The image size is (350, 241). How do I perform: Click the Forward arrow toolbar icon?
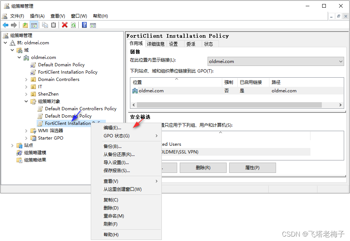[x=14, y=25]
